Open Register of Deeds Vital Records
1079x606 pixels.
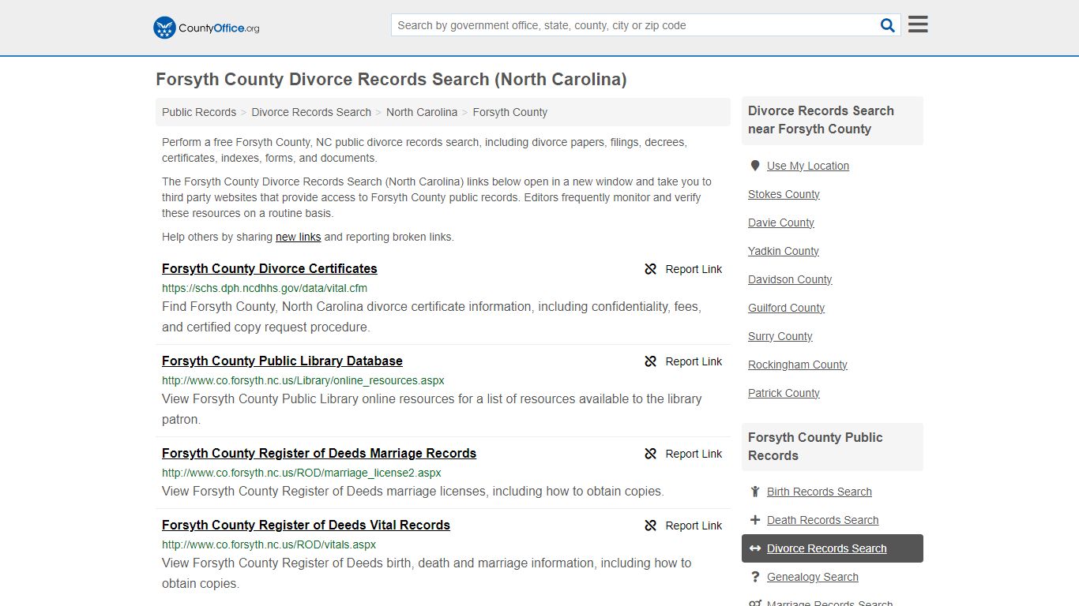tap(306, 525)
